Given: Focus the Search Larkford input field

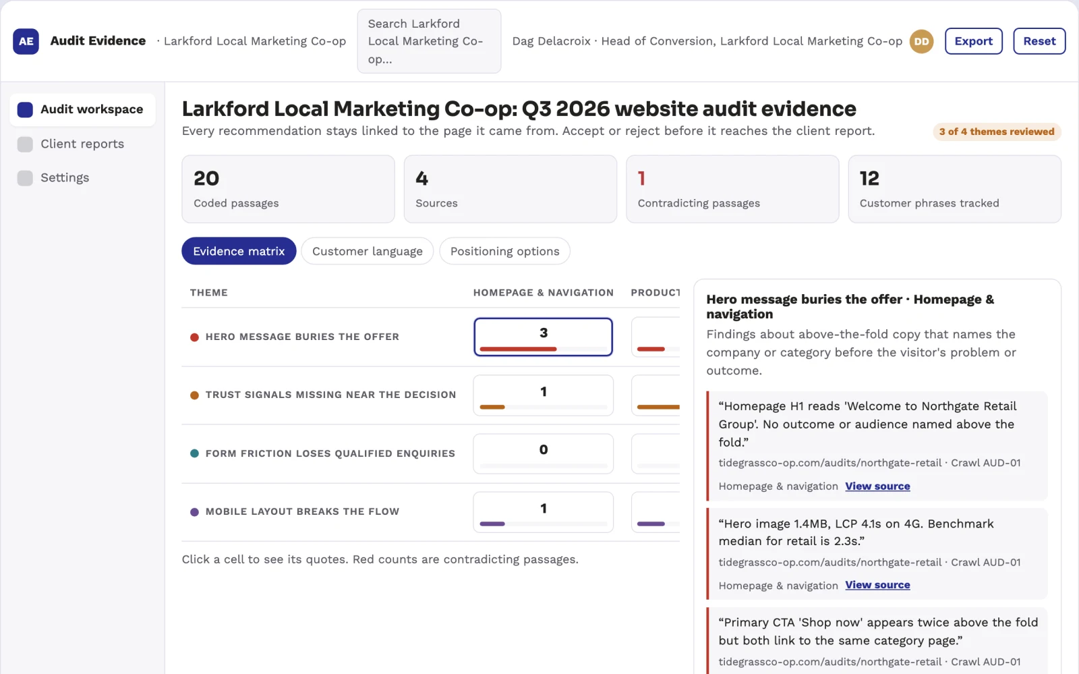Looking at the screenshot, I should pyautogui.click(x=429, y=41).
